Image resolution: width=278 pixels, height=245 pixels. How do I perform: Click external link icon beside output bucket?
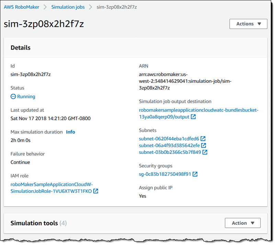[x=194, y=117]
